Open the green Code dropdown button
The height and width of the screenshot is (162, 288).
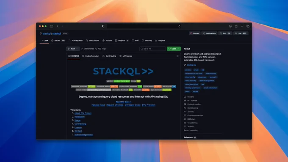click(174, 49)
